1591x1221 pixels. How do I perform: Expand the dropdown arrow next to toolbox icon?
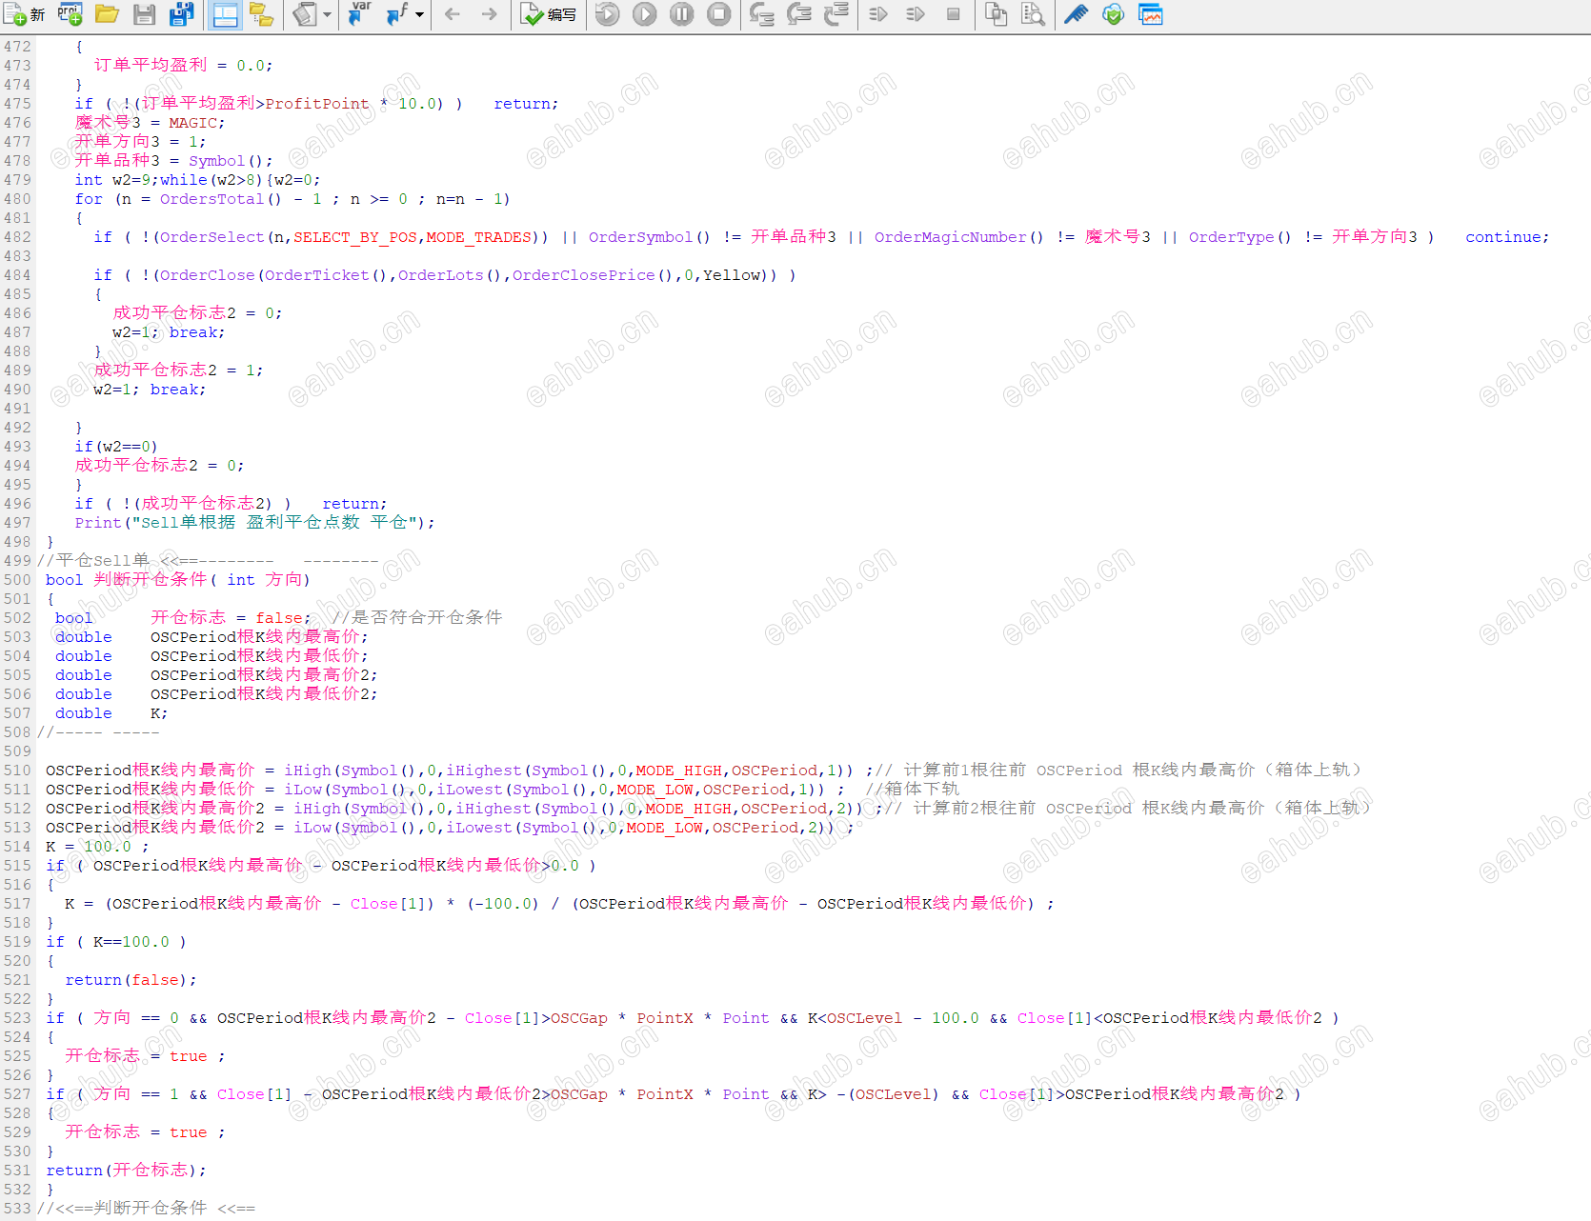(x=327, y=14)
